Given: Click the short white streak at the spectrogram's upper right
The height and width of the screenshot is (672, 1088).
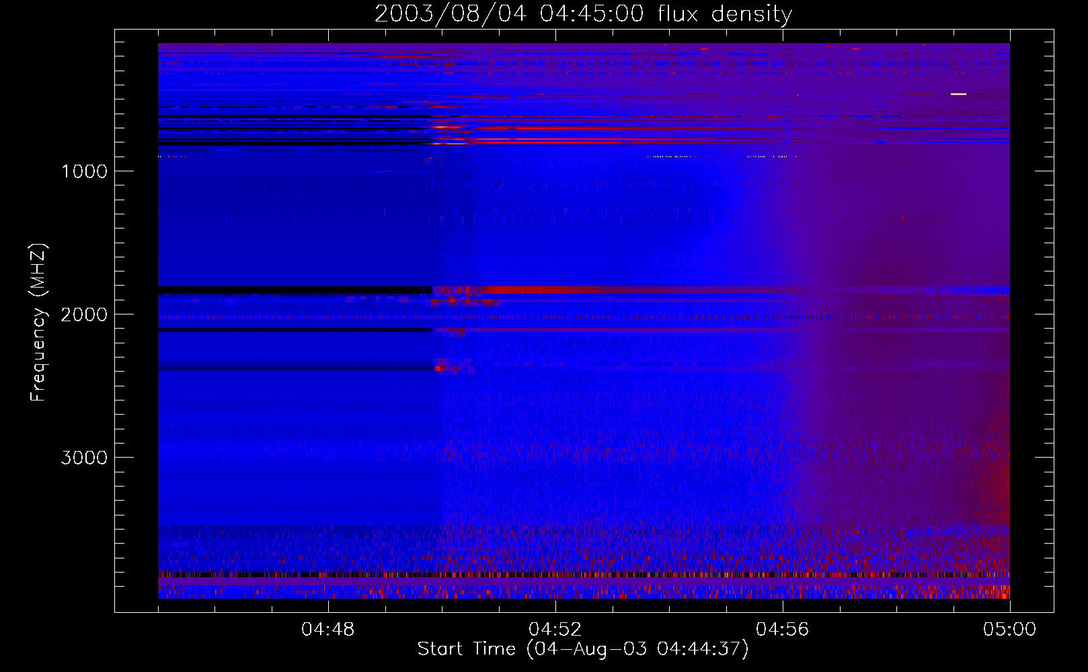Looking at the screenshot, I should click(x=958, y=94).
